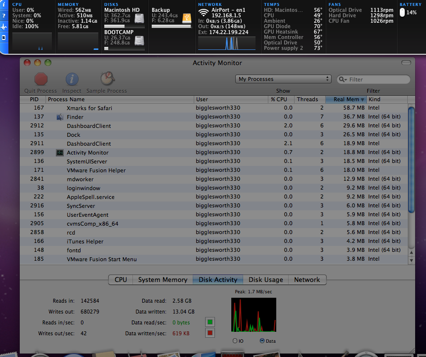
Task: Click the external IP 174.22.199.224 text
Action: (228, 32)
